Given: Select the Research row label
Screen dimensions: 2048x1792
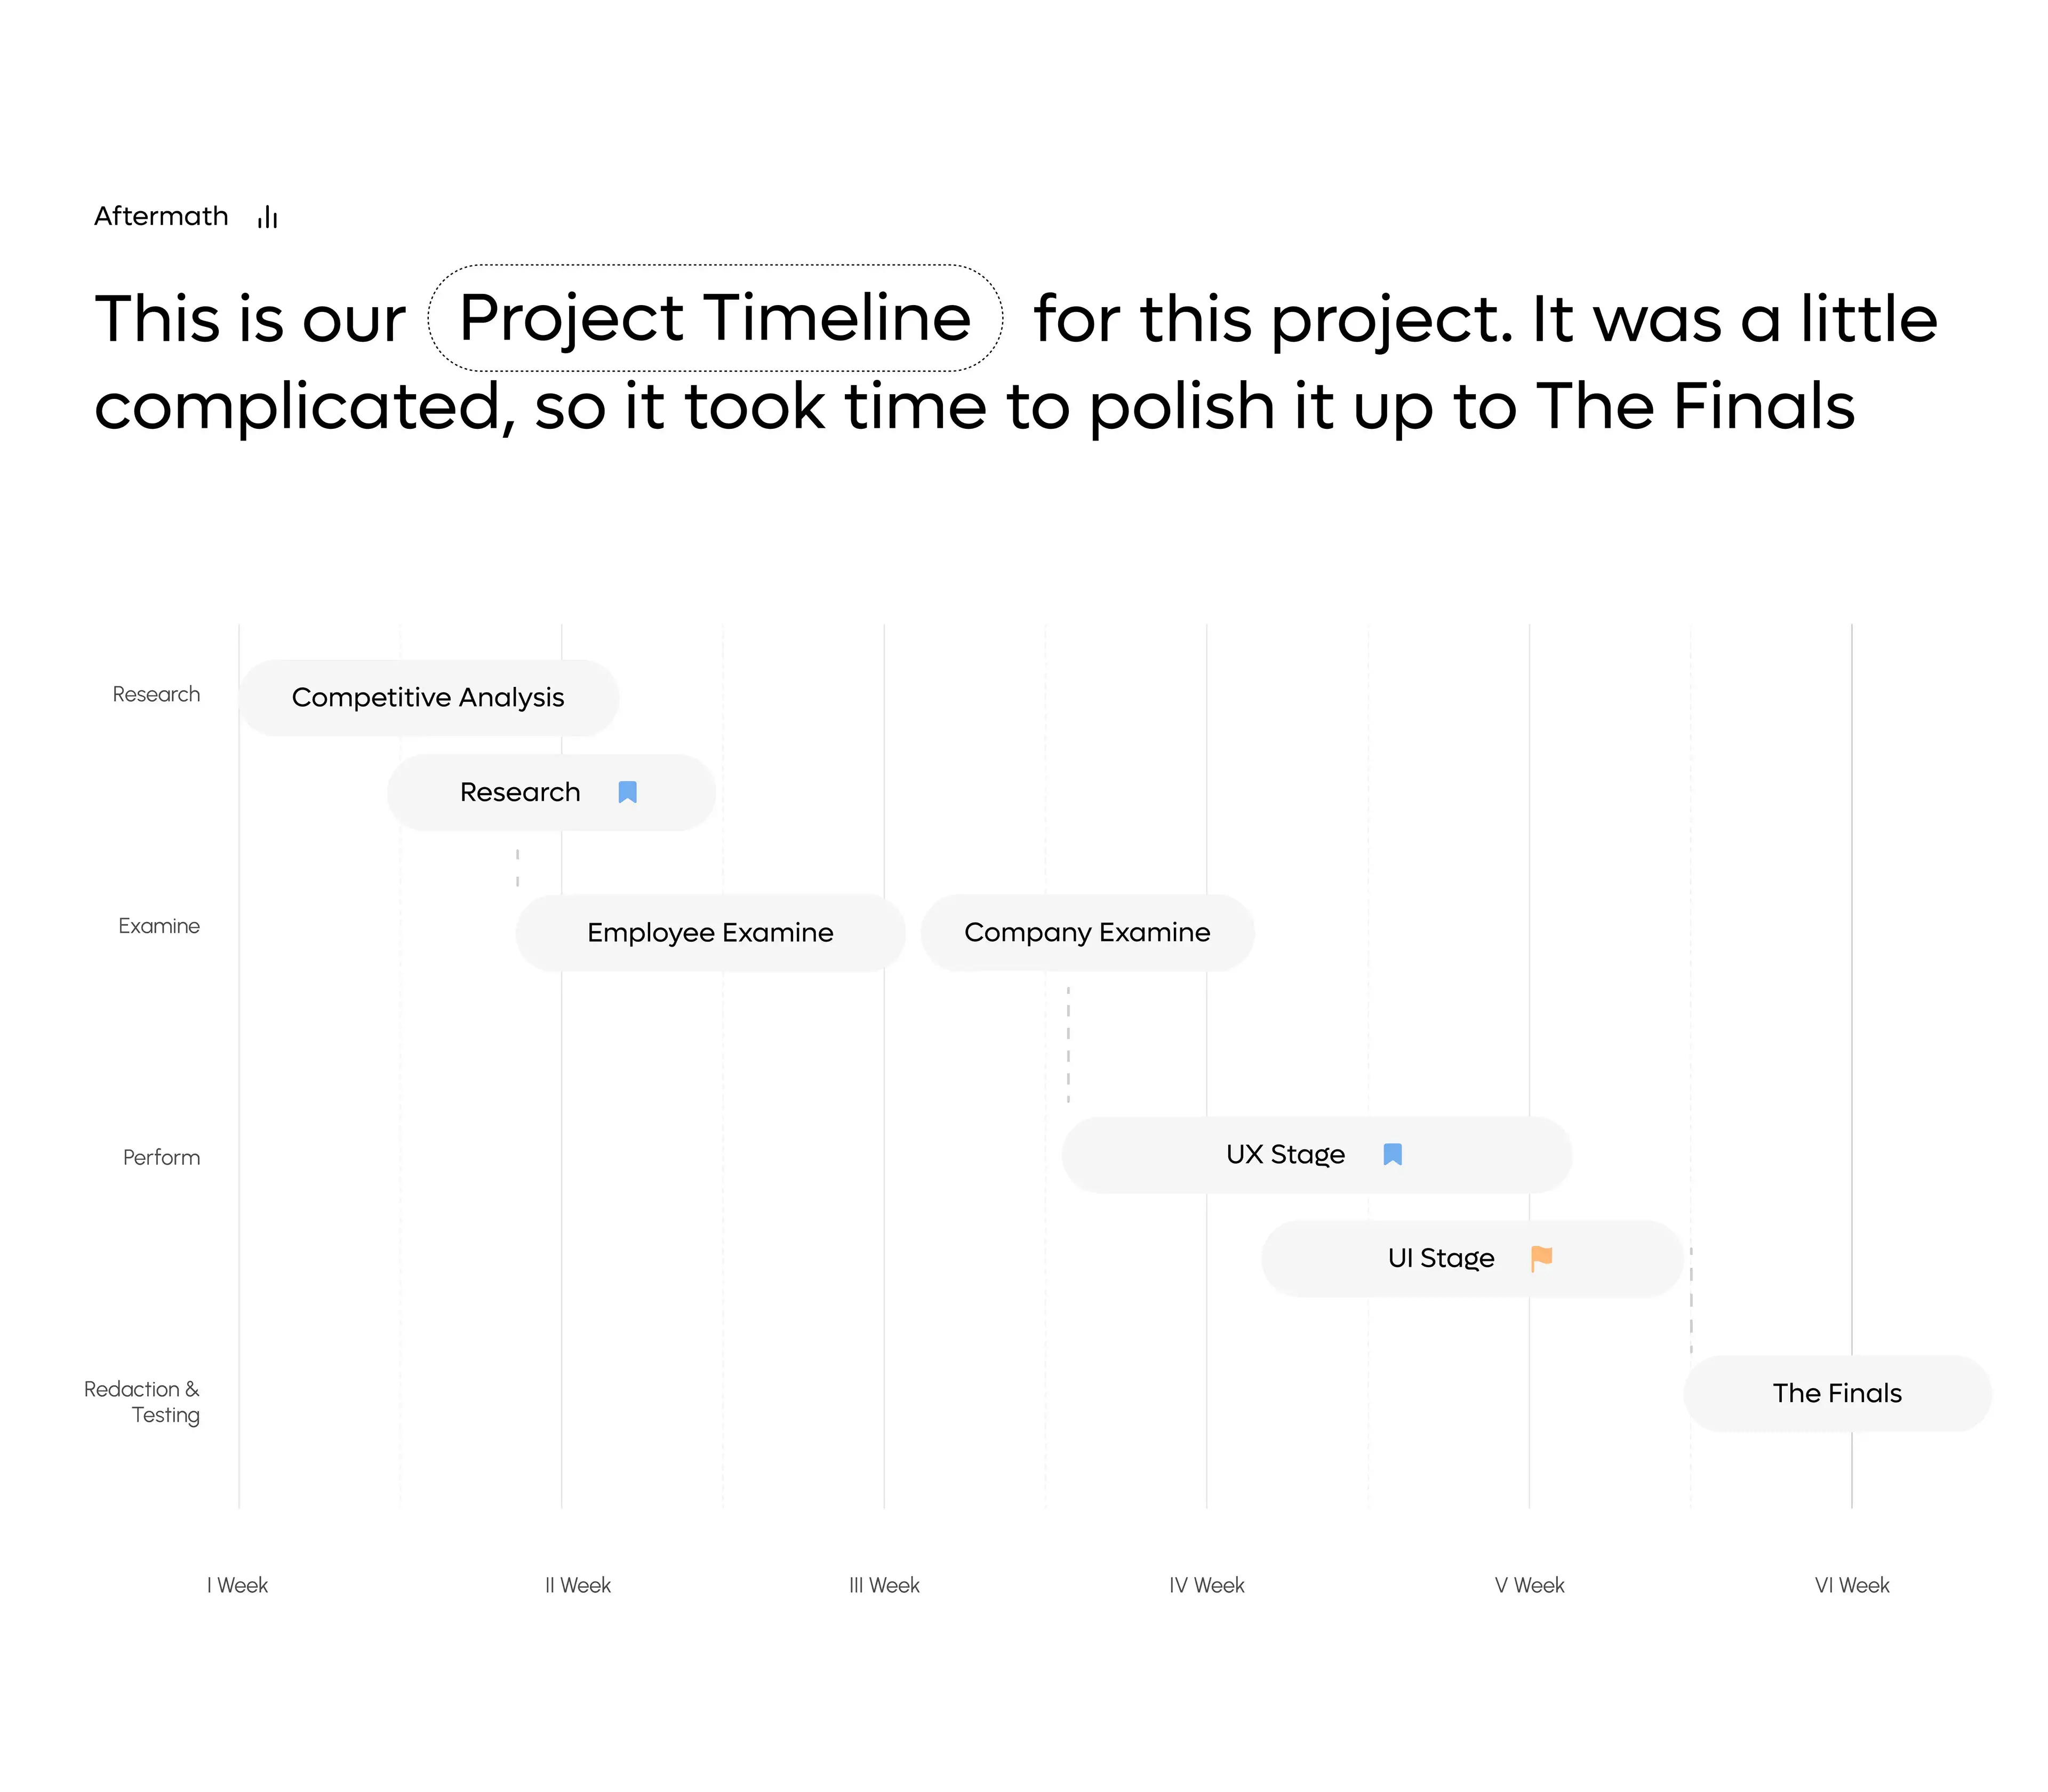Looking at the screenshot, I should [156, 694].
